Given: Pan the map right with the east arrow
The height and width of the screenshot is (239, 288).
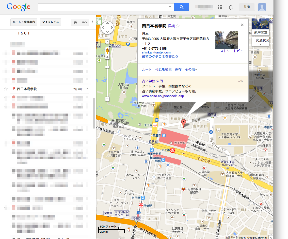Looking at the screenshot, I should coord(112,28).
